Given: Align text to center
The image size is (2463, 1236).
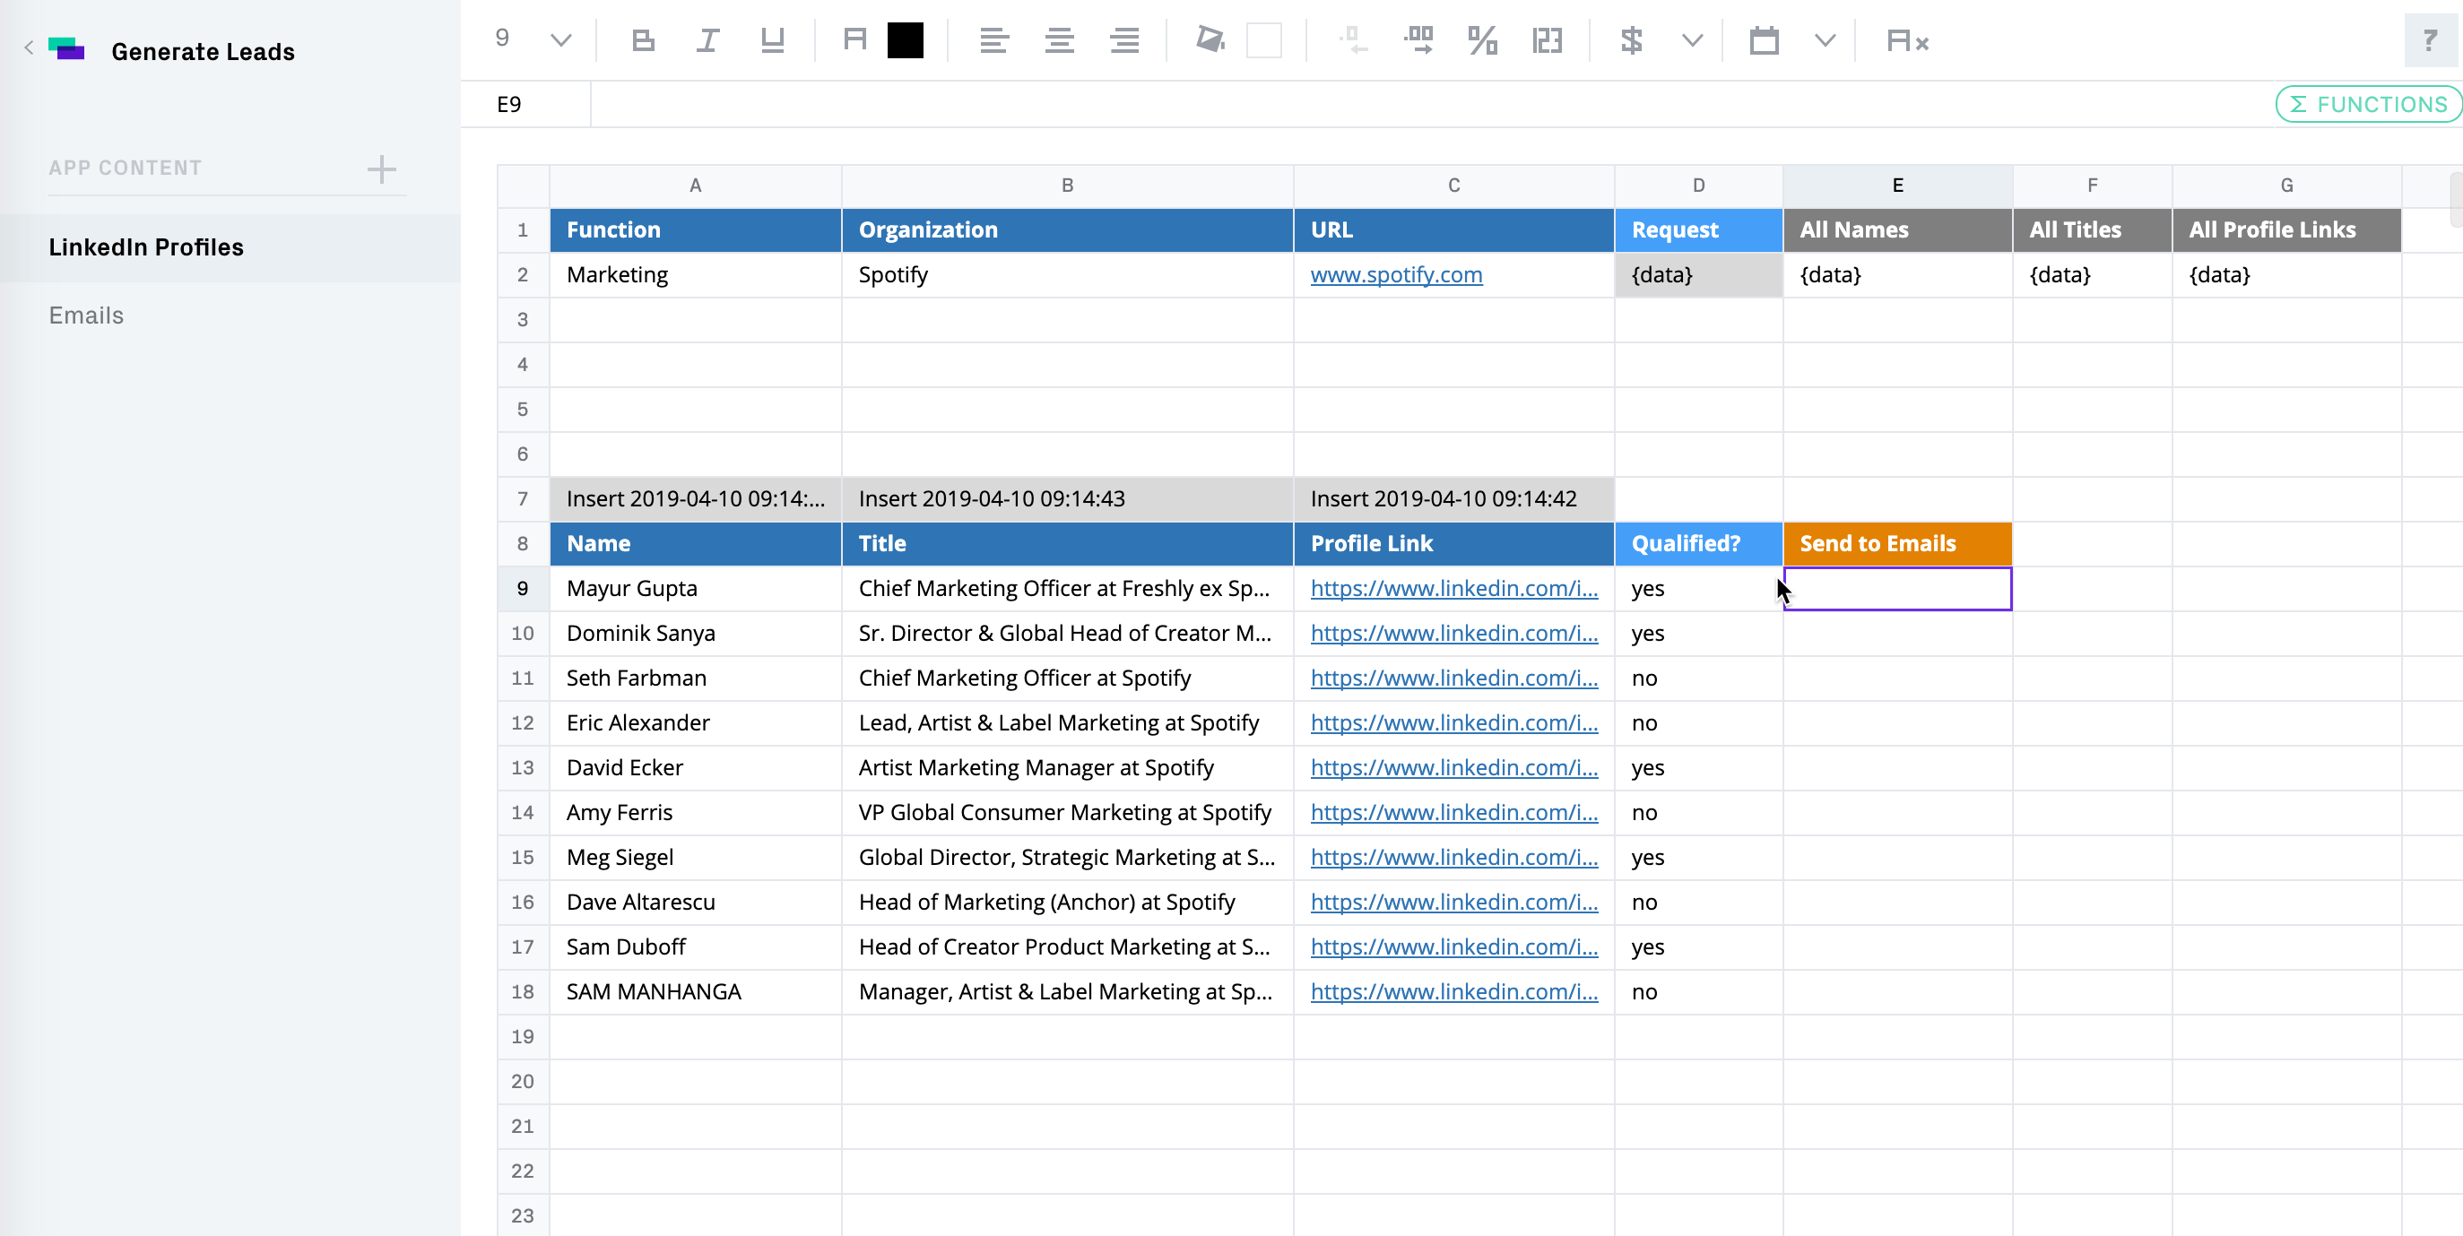Looking at the screenshot, I should [x=1058, y=40].
